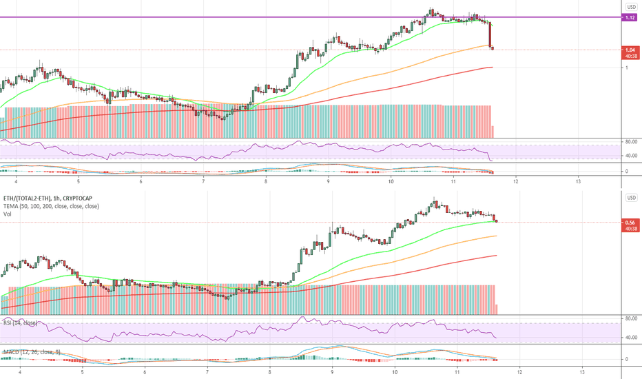Click date 13 on the upper time axis
The image size is (642, 379).
click(x=579, y=181)
